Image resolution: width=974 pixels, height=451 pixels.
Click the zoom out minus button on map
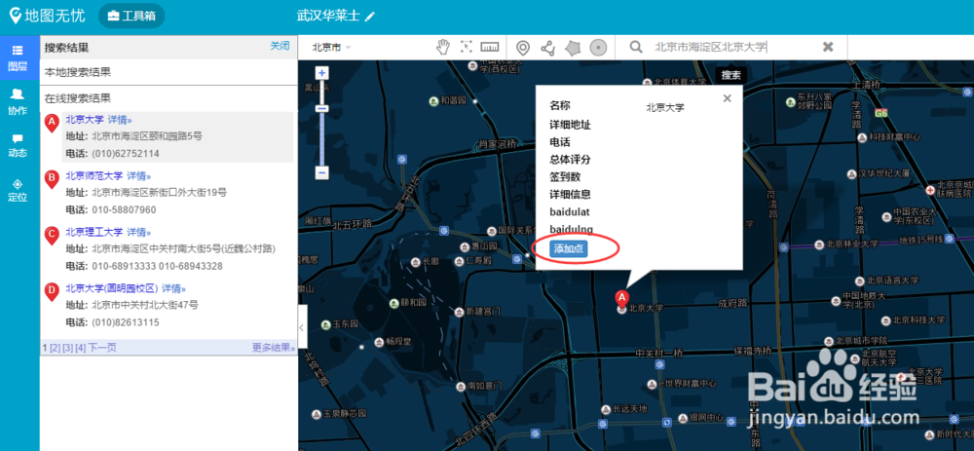click(321, 172)
